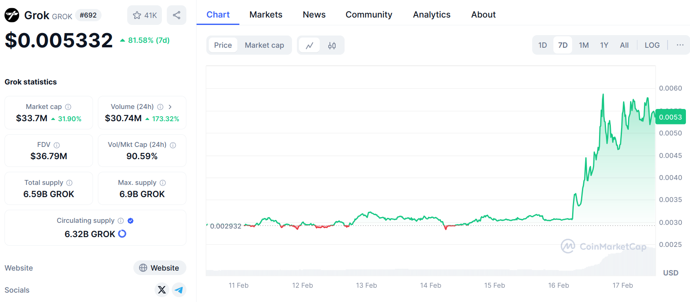The height and width of the screenshot is (302, 690).
Task: Expand Volume (24h) details chevron
Action: click(170, 107)
